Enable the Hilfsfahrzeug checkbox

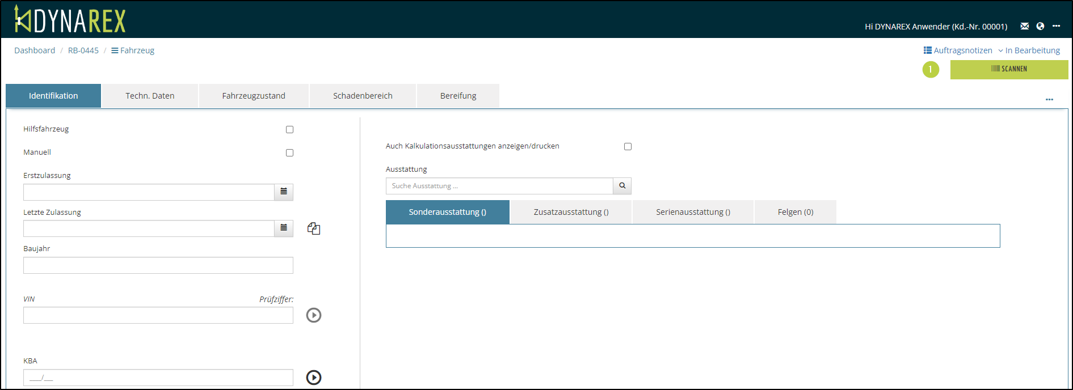tap(289, 130)
